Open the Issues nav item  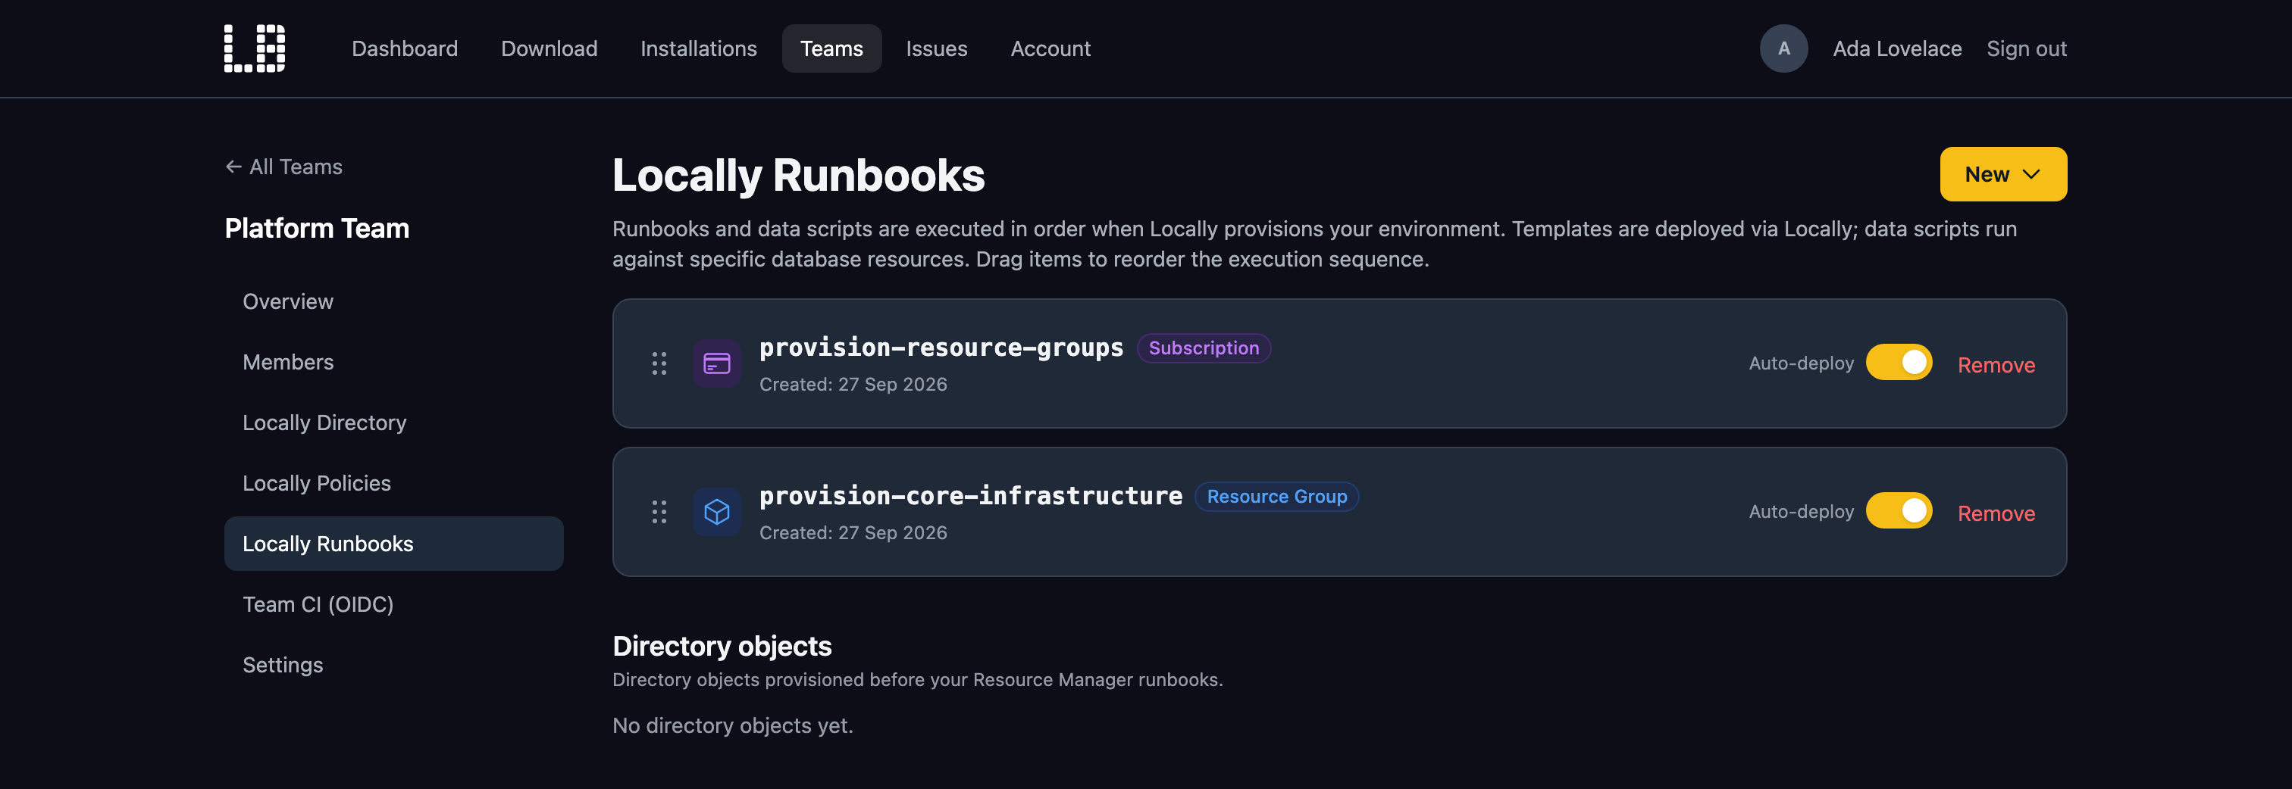point(936,48)
